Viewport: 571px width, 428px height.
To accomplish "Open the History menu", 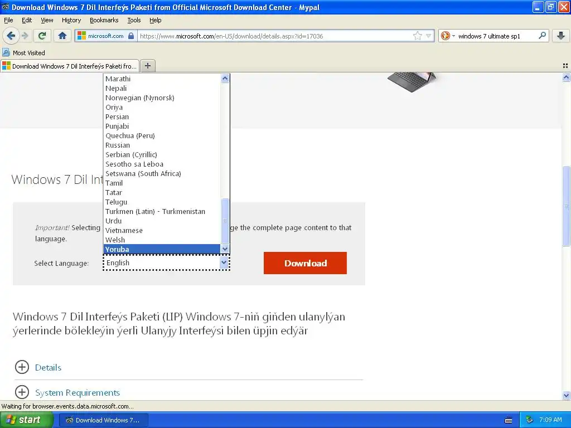I will pos(71,20).
